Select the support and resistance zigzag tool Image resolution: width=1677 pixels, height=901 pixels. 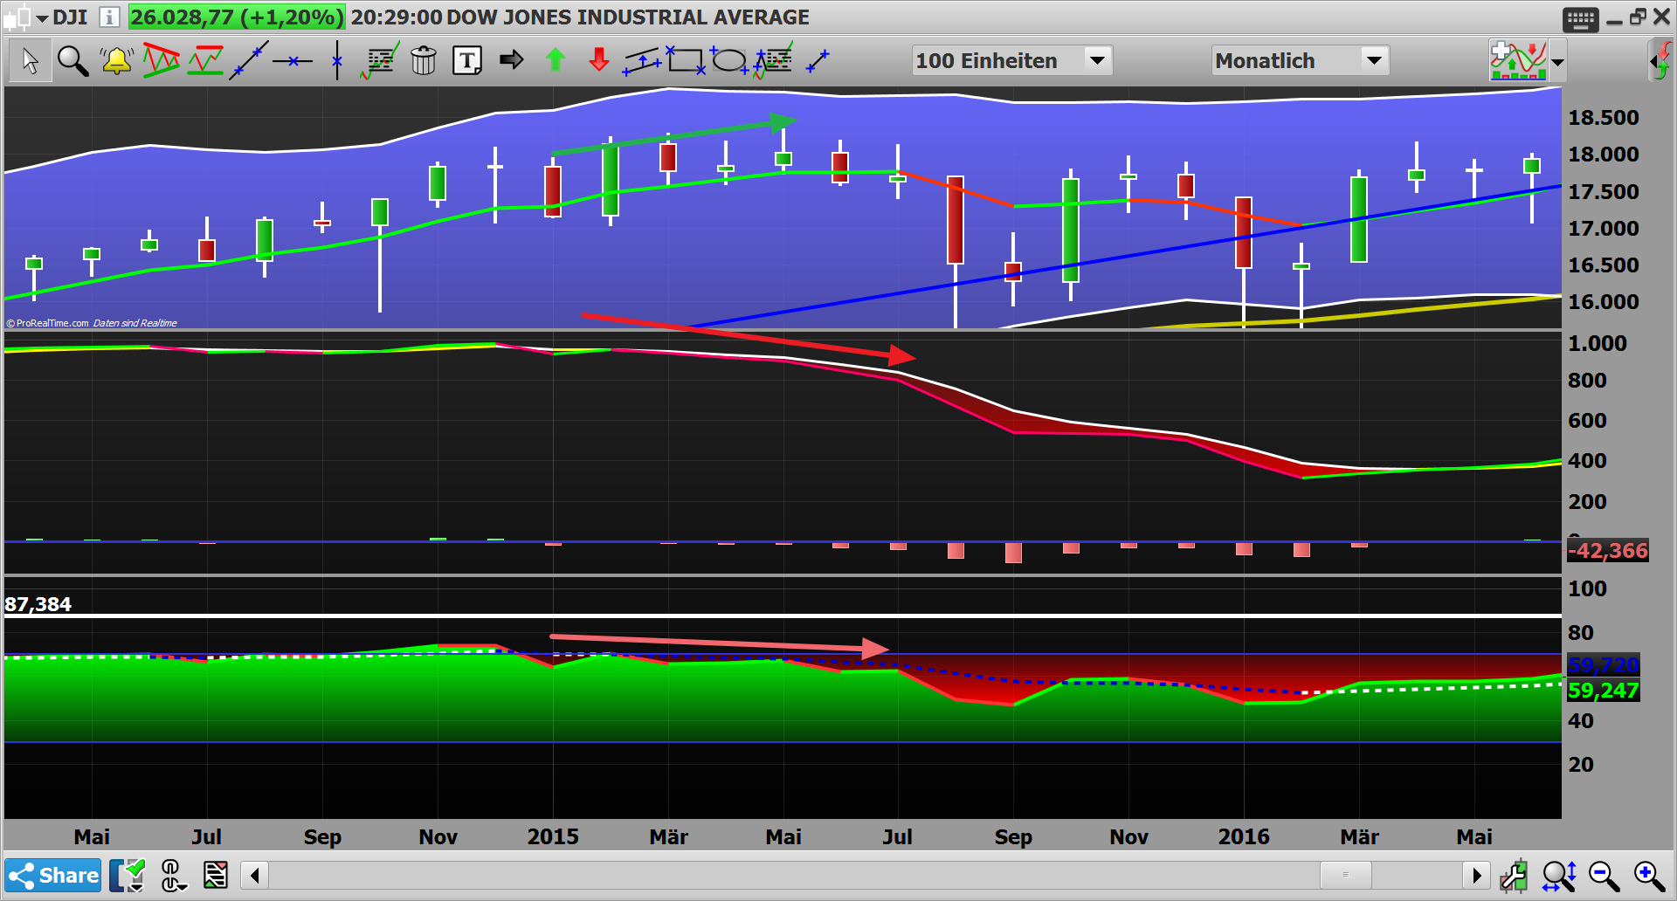point(205,60)
